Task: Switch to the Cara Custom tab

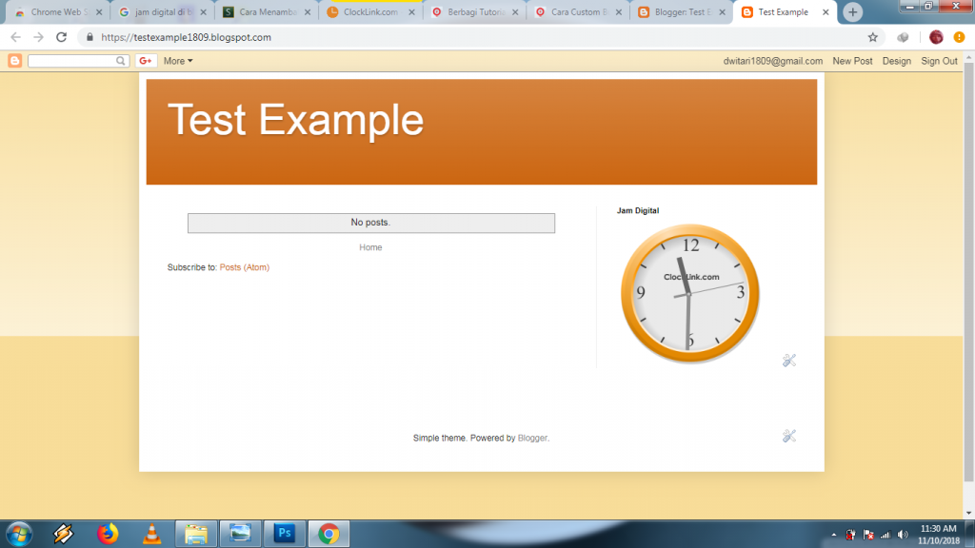Action: (578, 11)
